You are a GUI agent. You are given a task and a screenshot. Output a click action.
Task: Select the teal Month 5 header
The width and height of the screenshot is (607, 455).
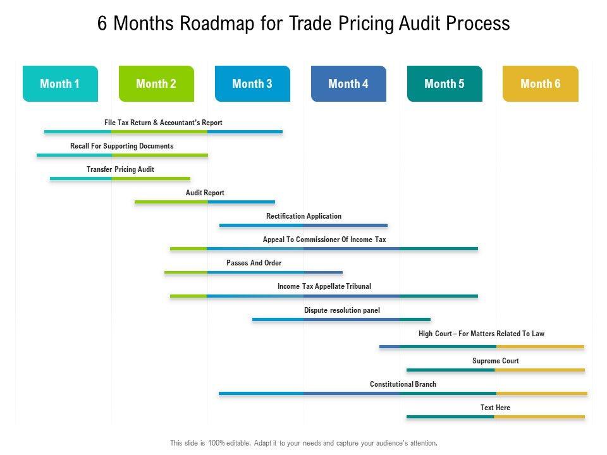click(x=445, y=83)
